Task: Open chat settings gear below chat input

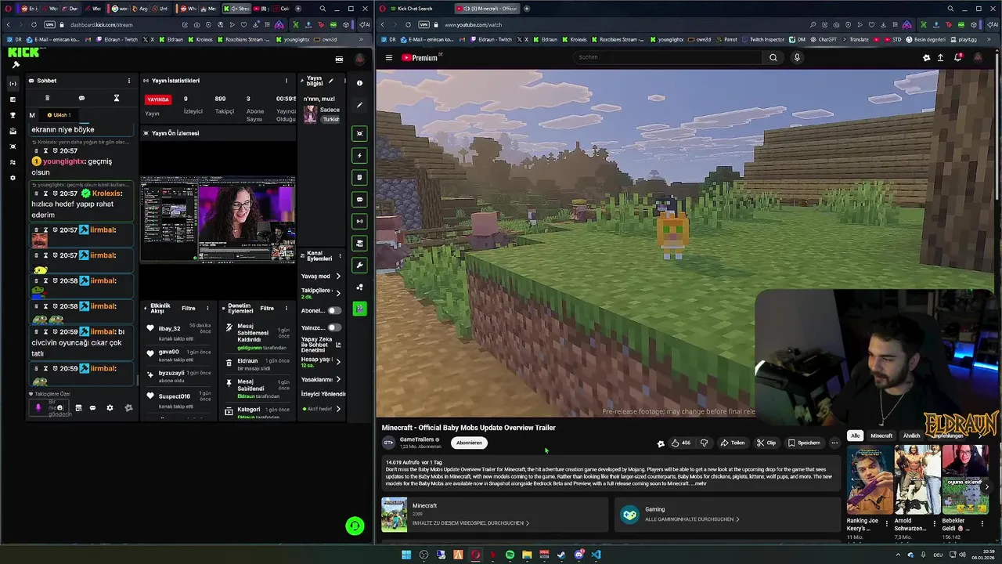Action: click(x=110, y=408)
